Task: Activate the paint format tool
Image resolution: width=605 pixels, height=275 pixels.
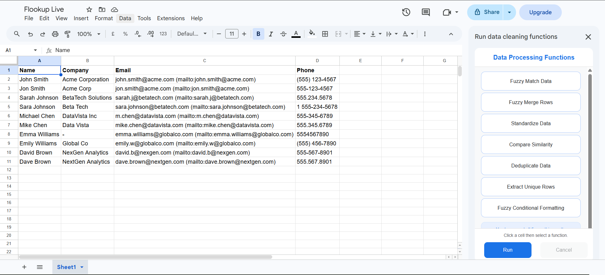Action: 68,34
